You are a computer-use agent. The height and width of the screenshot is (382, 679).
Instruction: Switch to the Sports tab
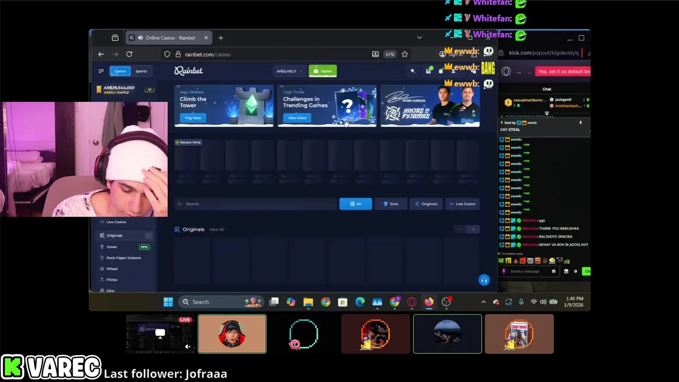coord(141,71)
